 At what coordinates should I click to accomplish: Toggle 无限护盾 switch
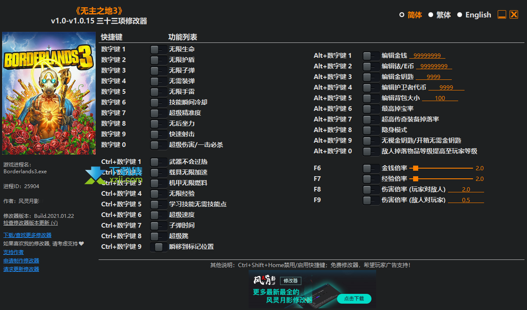pyautogui.click(x=159, y=60)
